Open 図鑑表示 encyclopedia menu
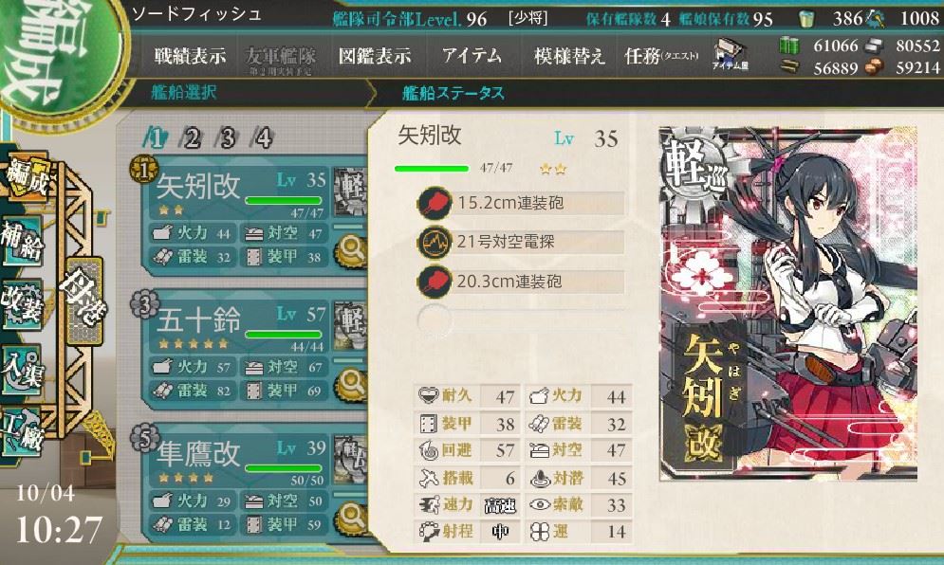The image size is (944, 565). (x=375, y=56)
